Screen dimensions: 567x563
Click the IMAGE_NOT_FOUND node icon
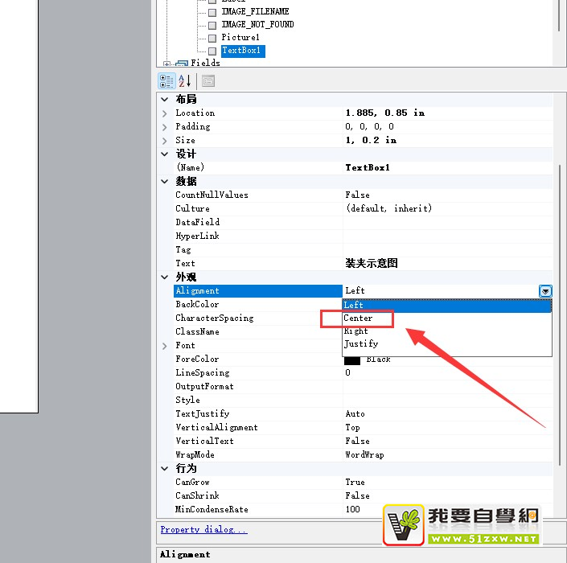212,25
